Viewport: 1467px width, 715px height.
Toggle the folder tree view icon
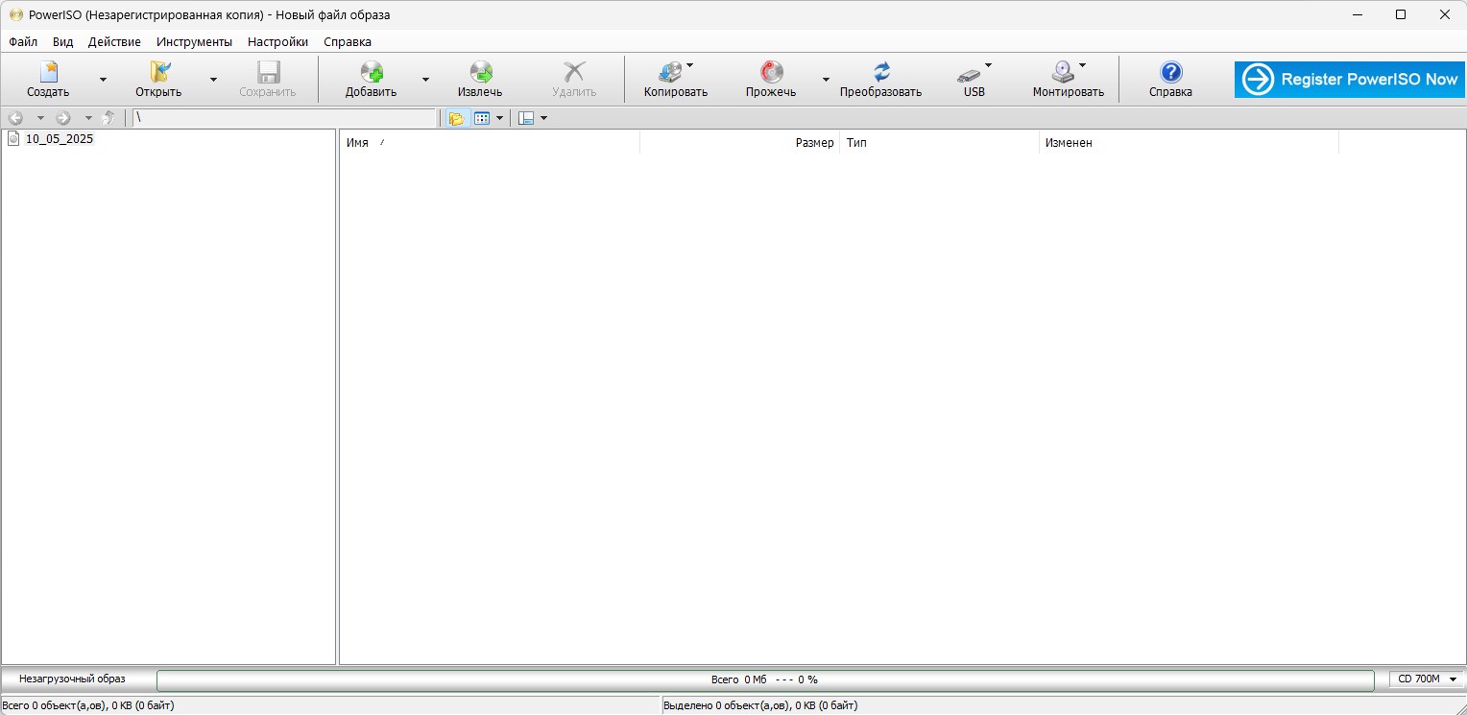[456, 118]
